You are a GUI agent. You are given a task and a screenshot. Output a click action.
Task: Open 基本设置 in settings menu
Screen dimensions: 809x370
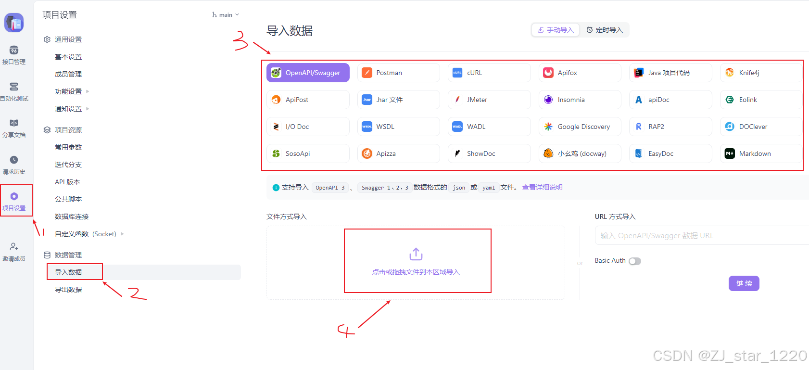[68, 57]
